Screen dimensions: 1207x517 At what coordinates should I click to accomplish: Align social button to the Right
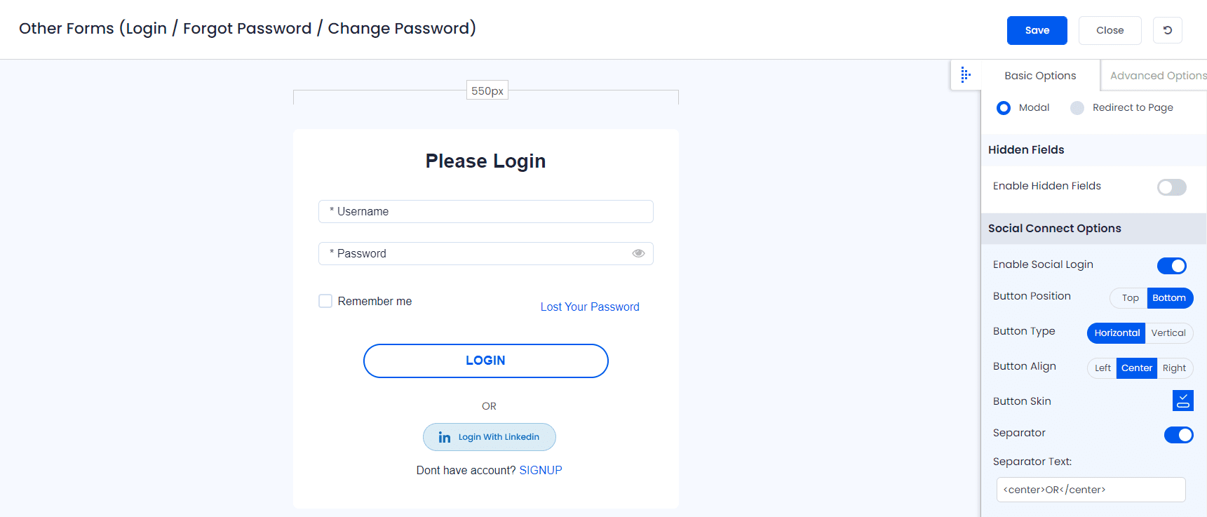point(1174,368)
